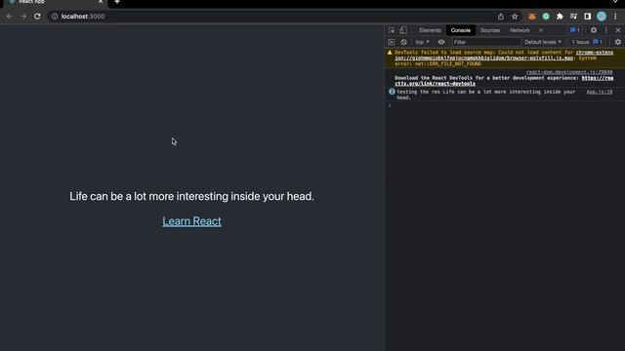
Task: Toggle the device toolbar emulation
Action: [x=403, y=30]
